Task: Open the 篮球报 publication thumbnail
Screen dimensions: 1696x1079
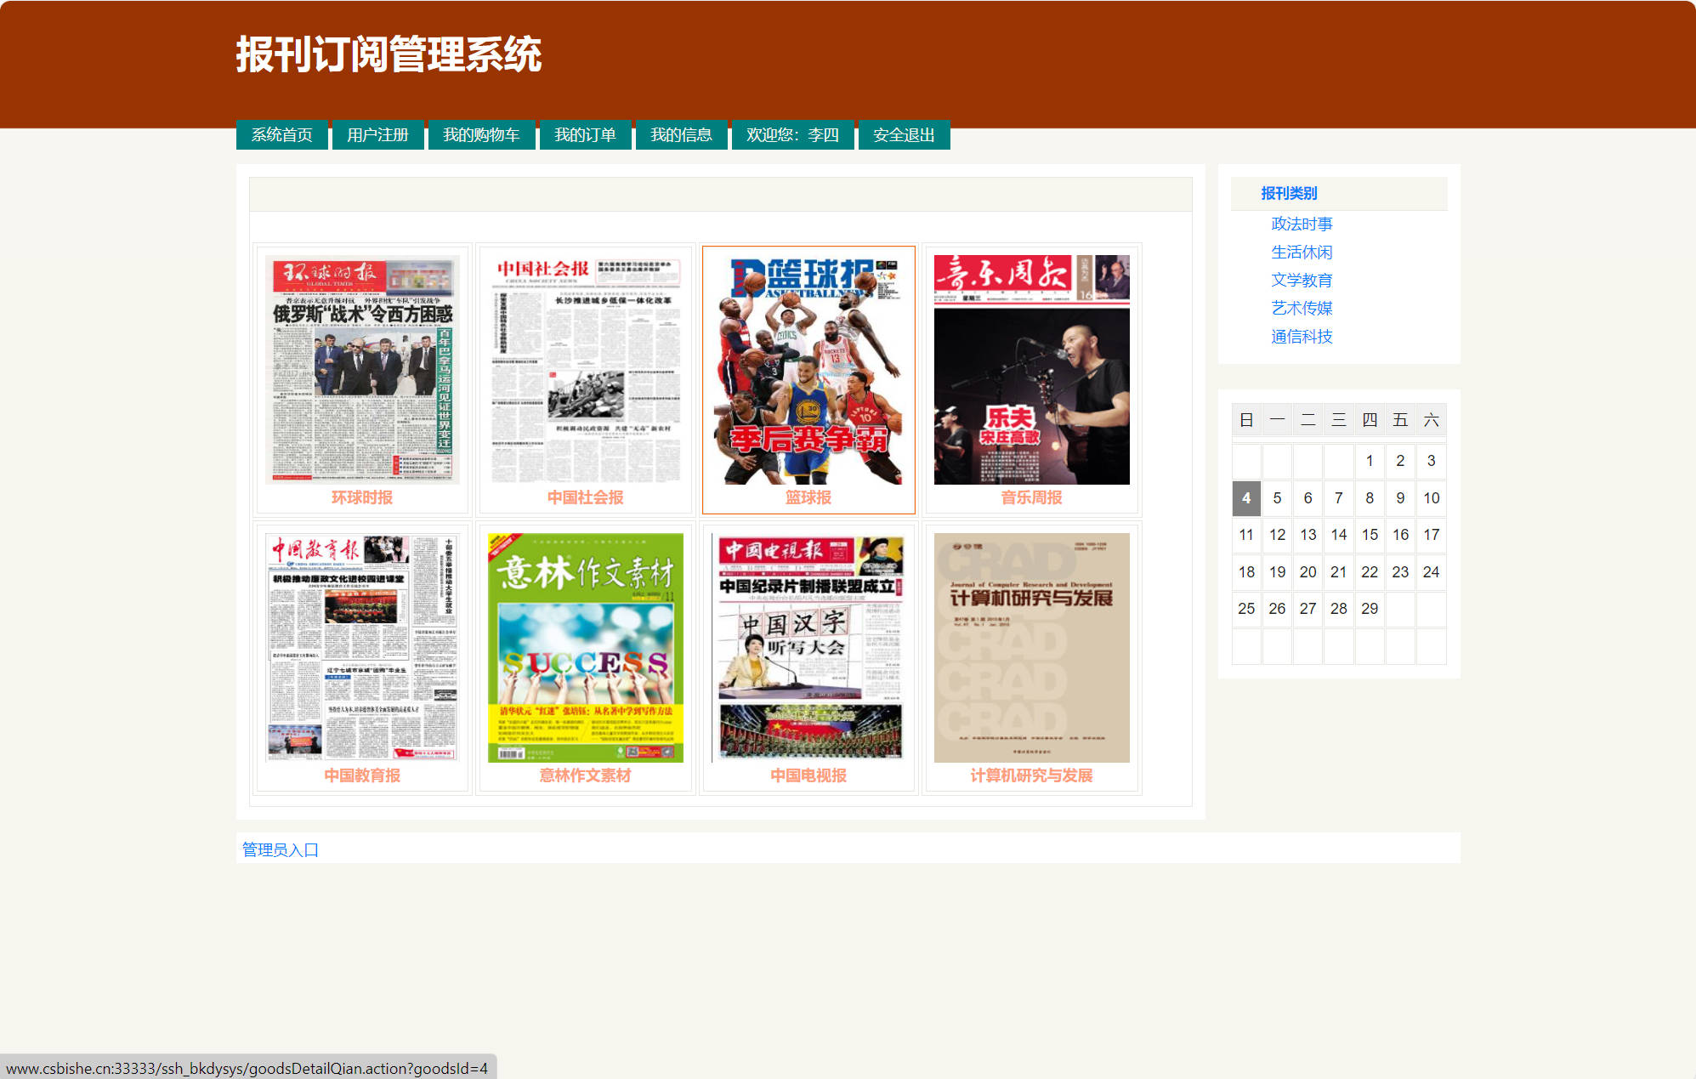Action: tap(808, 370)
